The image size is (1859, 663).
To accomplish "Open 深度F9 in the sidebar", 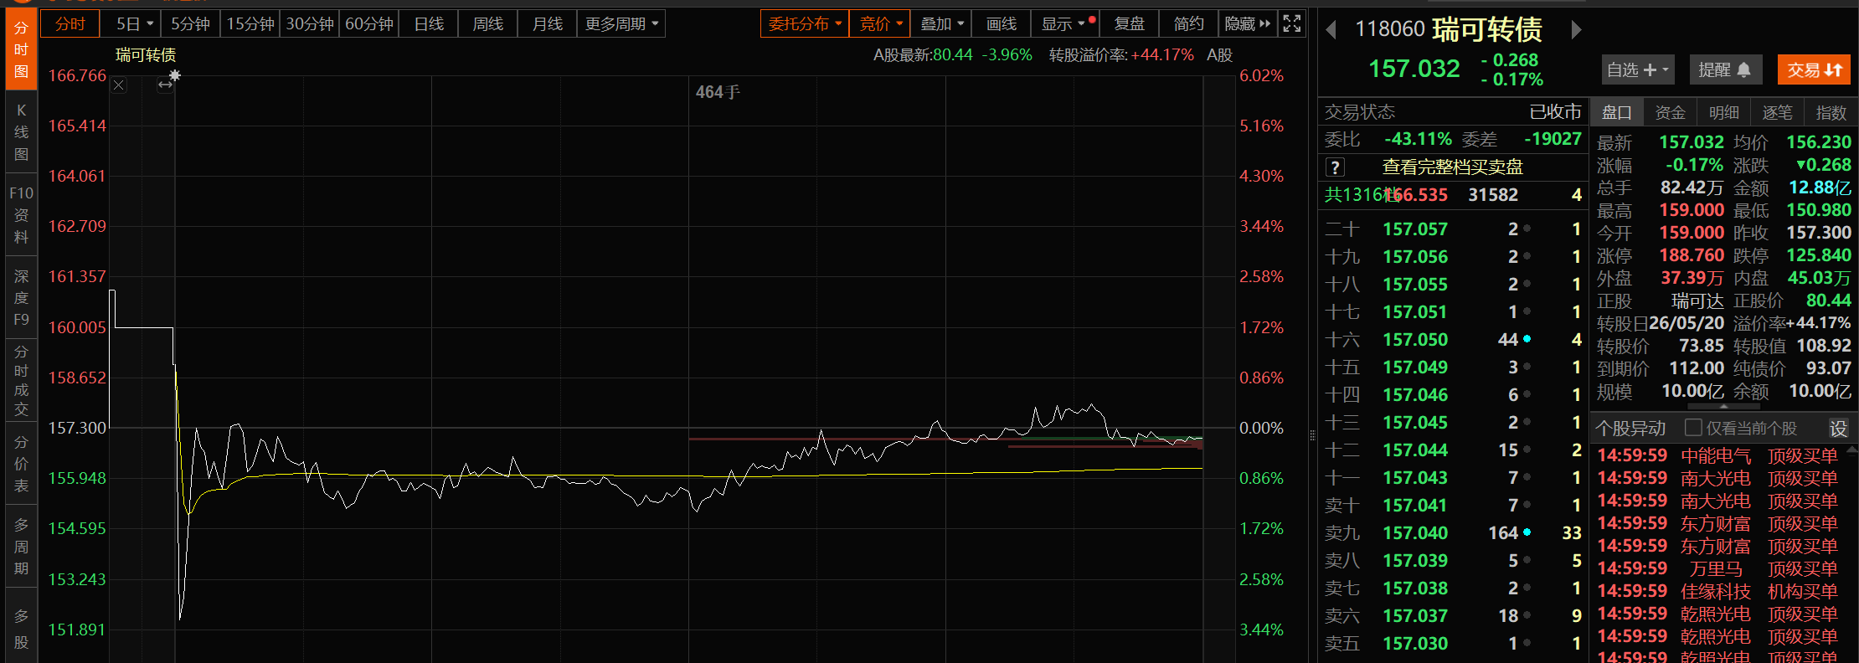I will (21, 297).
